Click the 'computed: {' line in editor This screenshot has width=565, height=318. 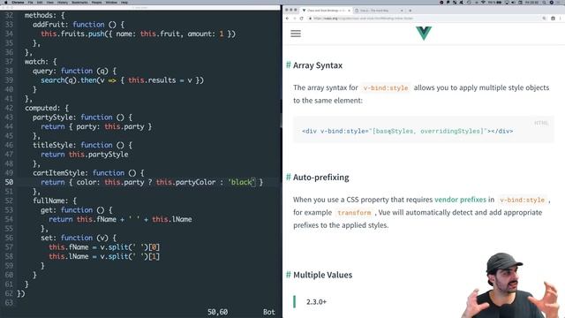pyautogui.click(x=47, y=108)
